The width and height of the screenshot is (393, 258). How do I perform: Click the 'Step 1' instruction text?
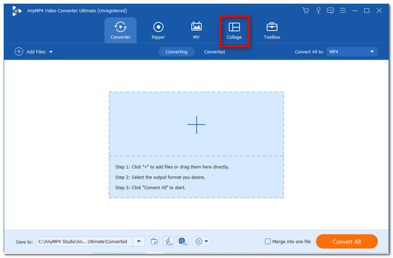(172, 167)
